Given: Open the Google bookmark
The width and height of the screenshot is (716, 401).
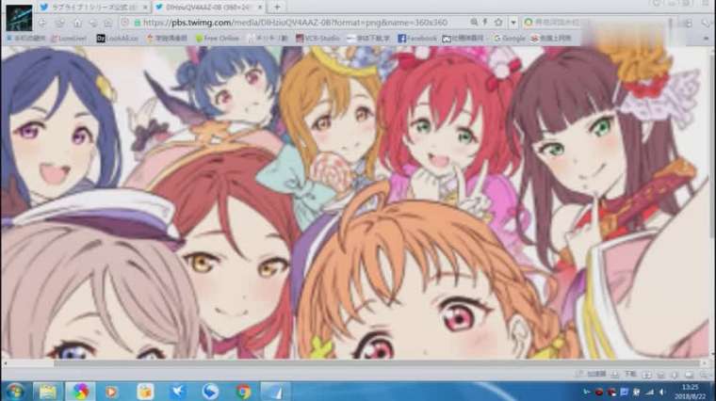Looking at the screenshot, I should click(510, 39).
